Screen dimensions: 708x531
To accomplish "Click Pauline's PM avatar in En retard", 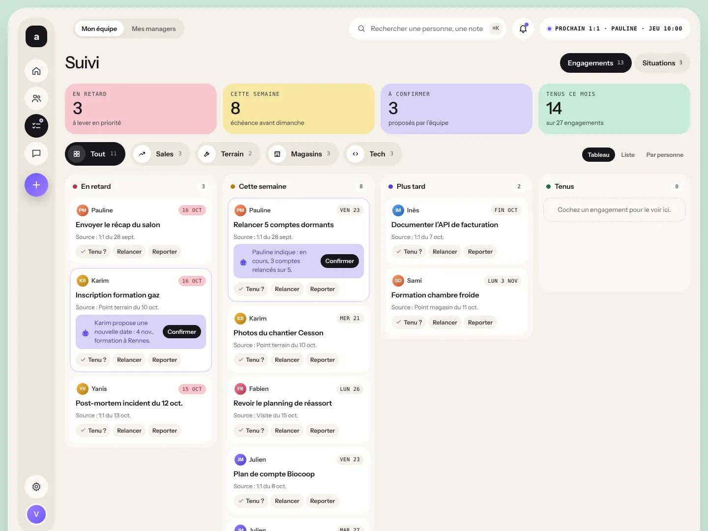I will point(83,210).
